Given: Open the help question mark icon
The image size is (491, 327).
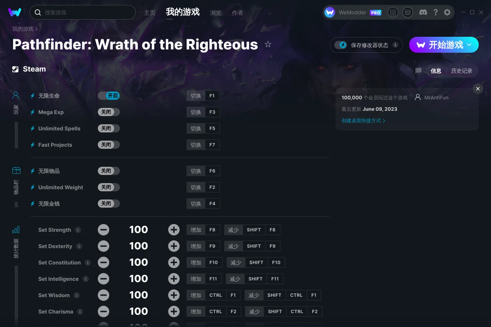Looking at the screenshot, I should [x=436, y=12].
